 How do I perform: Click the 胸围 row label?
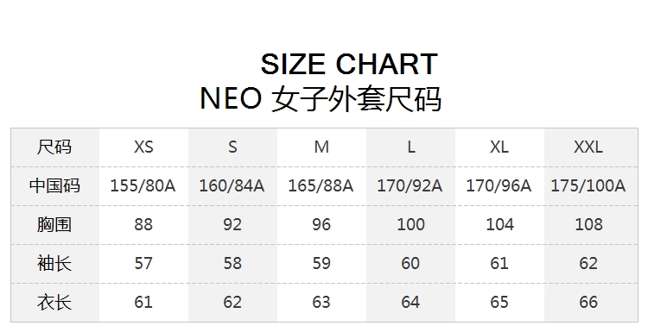click(54, 225)
